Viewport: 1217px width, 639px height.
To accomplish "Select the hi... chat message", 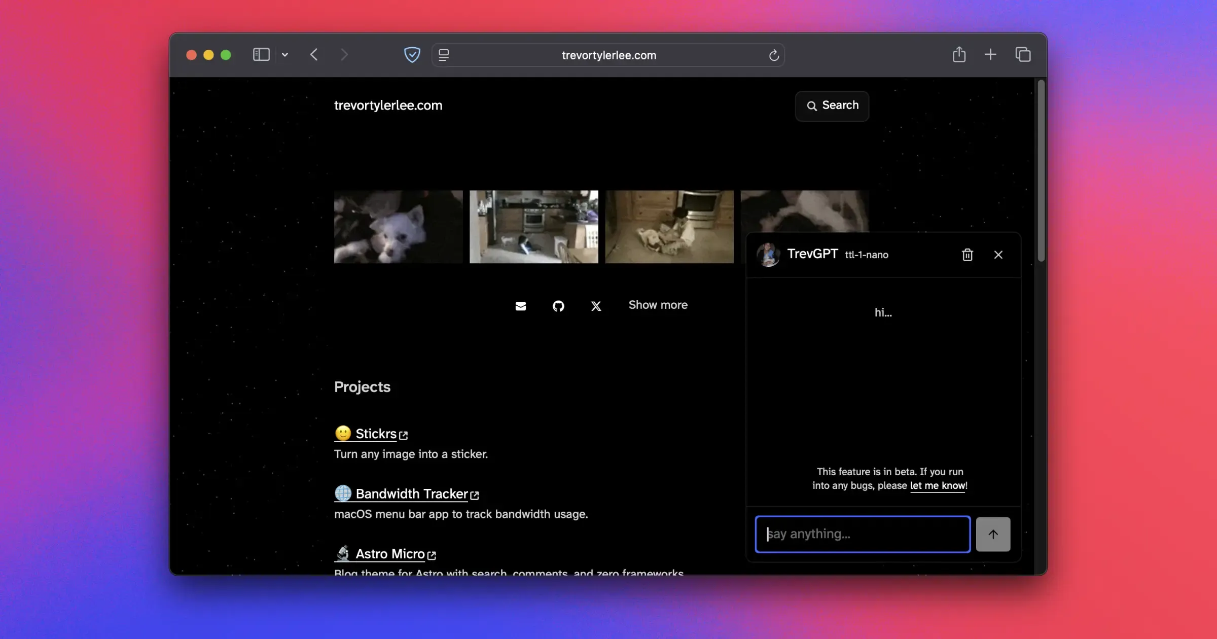I will pyautogui.click(x=883, y=312).
